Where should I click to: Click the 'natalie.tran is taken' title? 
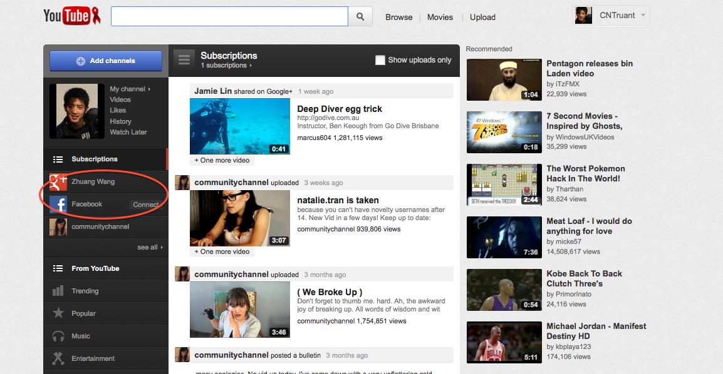coord(338,200)
